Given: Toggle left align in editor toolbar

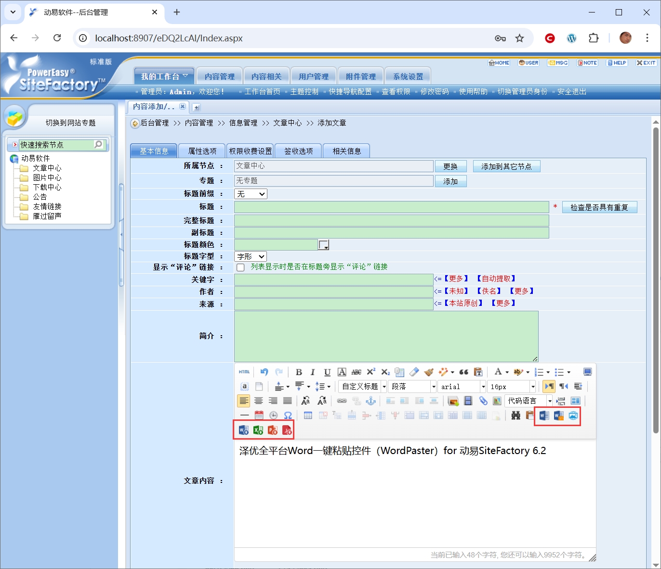Looking at the screenshot, I should click(244, 401).
